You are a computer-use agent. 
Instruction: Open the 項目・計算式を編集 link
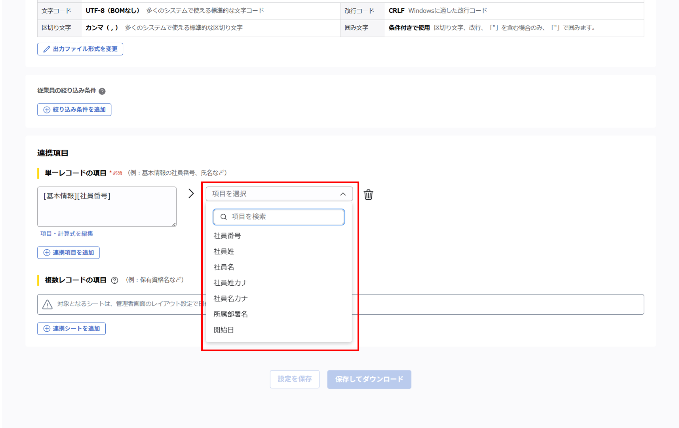67,233
